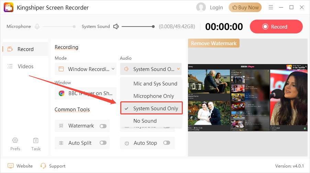Click the storage (0.00B/49.42GB) text
310x173 pixels.
[x=177, y=27]
